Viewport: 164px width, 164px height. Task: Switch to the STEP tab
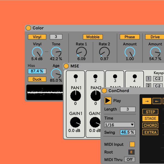pos(150,112)
